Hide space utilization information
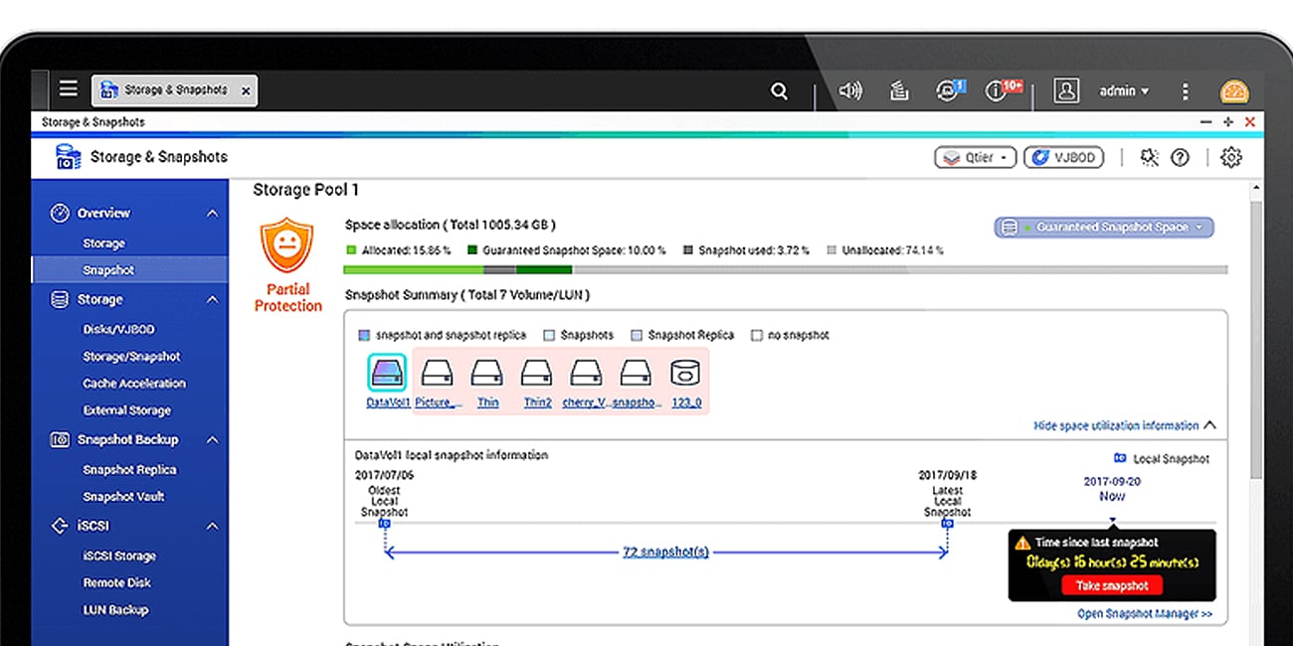 coord(1125,425)
